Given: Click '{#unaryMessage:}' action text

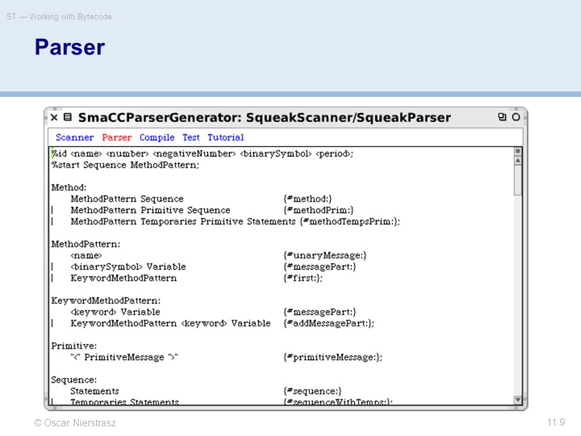Looking at the screenshot, I should click(x=325, y=256).
